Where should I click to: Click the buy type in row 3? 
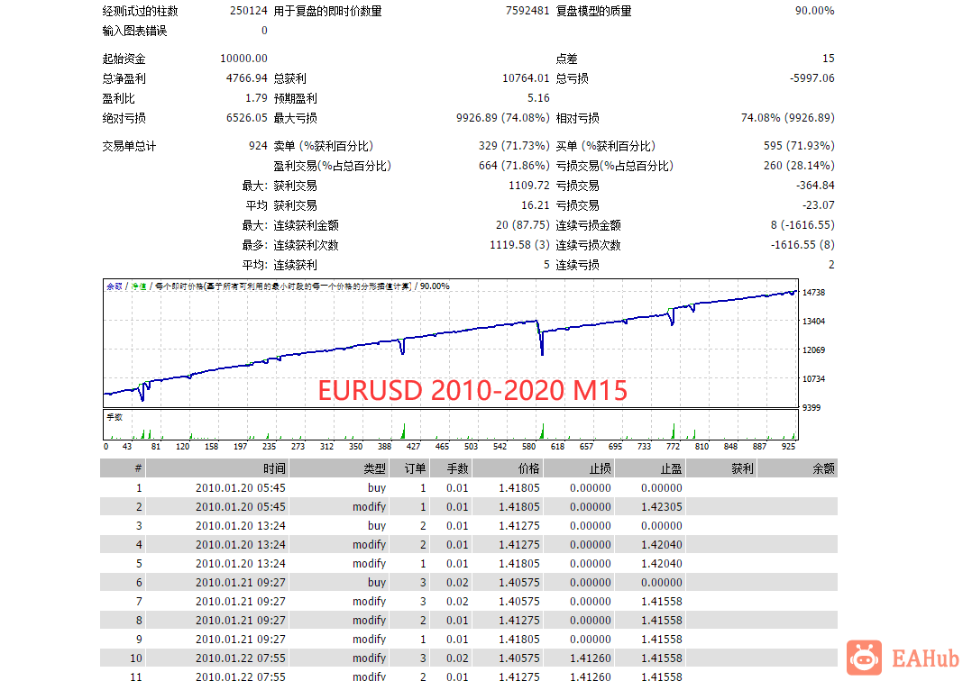click(x=377, y=525)
